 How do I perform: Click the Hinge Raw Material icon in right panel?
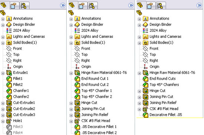[145, 73]
